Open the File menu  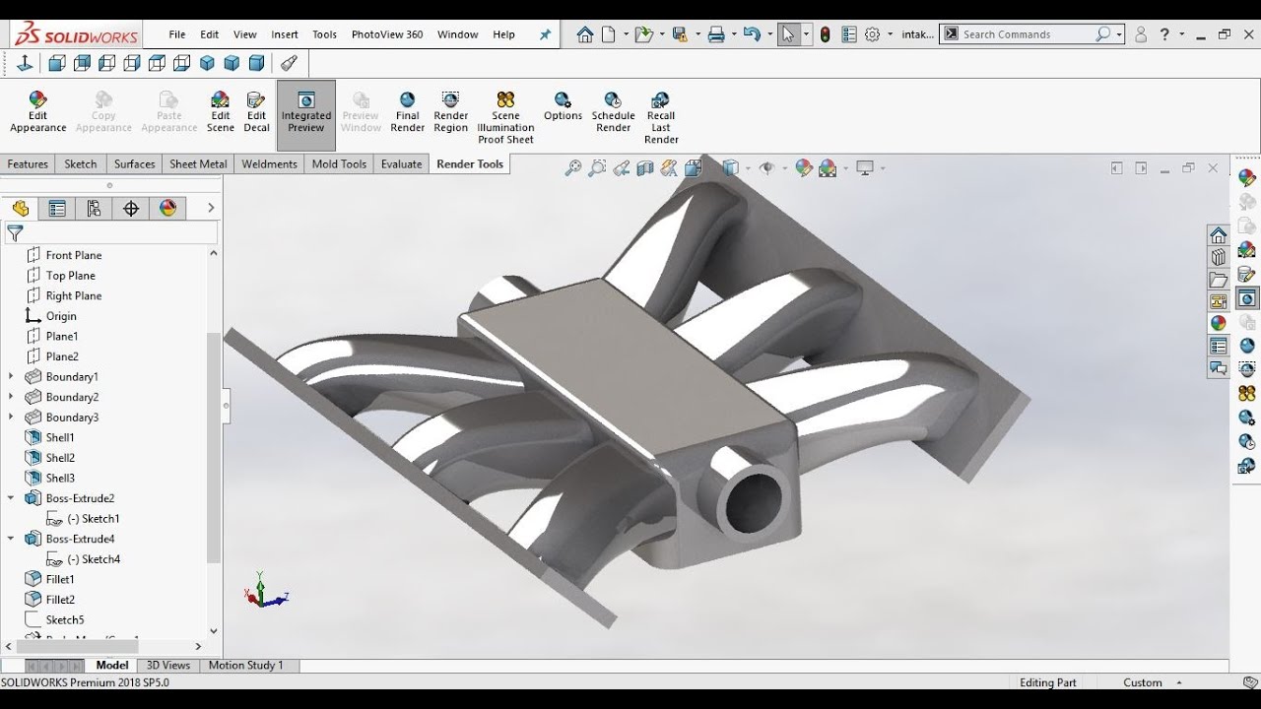(x=177, y=34)
